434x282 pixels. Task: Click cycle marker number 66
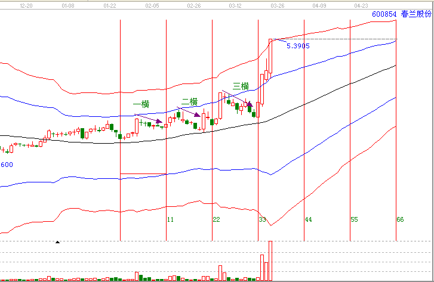pos(400,220)
